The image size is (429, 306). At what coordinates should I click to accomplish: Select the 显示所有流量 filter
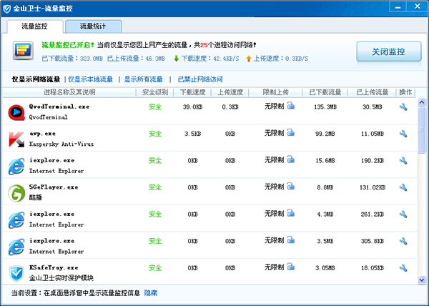(144, 79)
